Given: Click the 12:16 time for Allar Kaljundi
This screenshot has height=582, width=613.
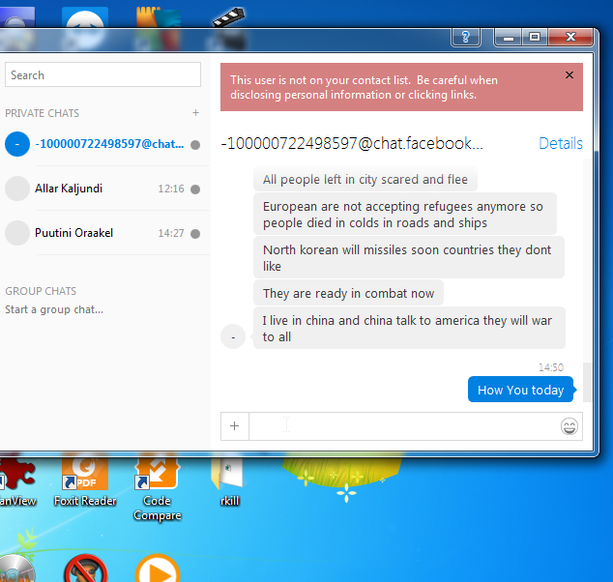Looking at the screenshot, I should pos(171,189).
